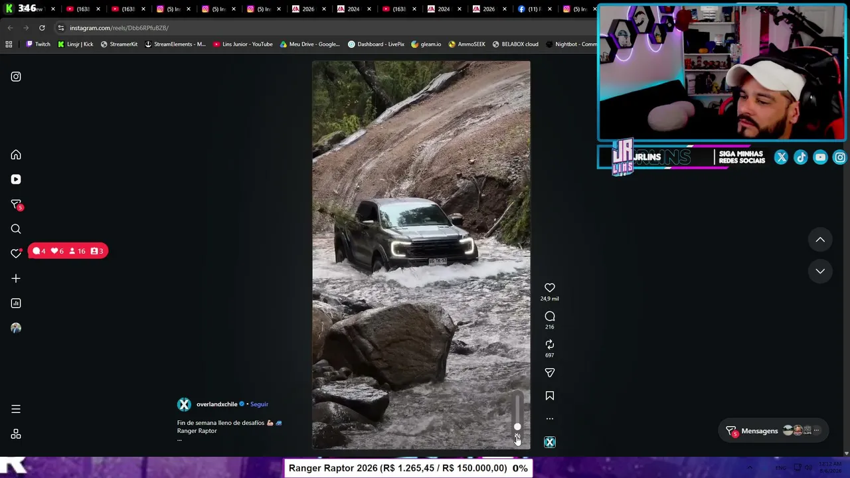Open the Dashboard - LivePix bookmark

tap(376, 44)
